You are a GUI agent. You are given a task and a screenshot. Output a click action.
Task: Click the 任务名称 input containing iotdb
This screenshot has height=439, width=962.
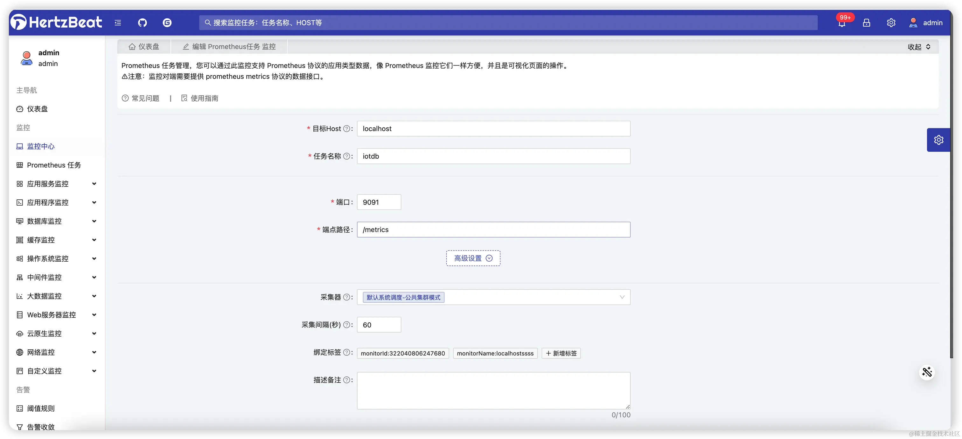pyautogui.click(x=494, y=156)
